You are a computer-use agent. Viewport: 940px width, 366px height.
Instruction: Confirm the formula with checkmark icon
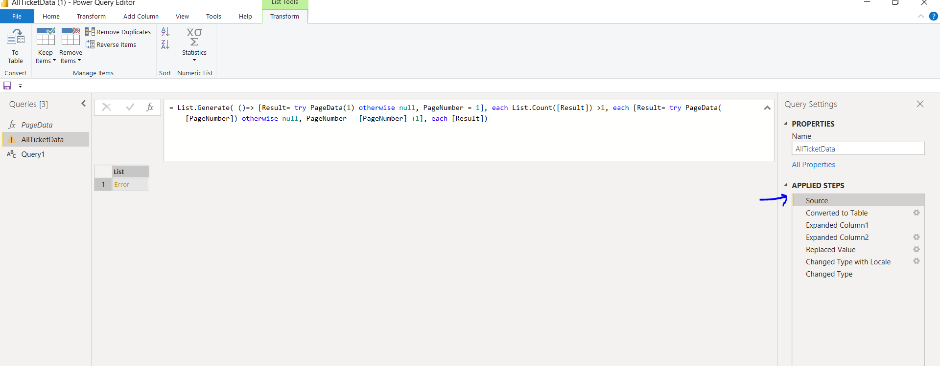pos(130,107)
